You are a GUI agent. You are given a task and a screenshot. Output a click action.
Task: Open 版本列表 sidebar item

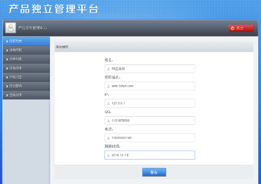[26, 59]
